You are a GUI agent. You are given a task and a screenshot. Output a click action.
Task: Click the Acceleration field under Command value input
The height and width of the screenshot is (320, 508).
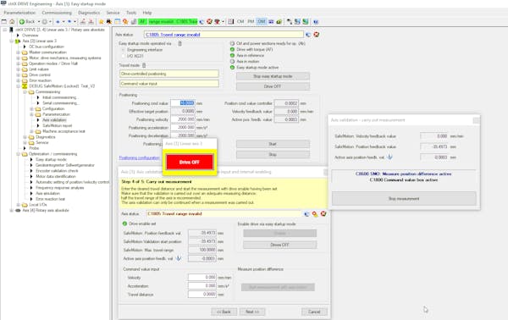[202, 286]
